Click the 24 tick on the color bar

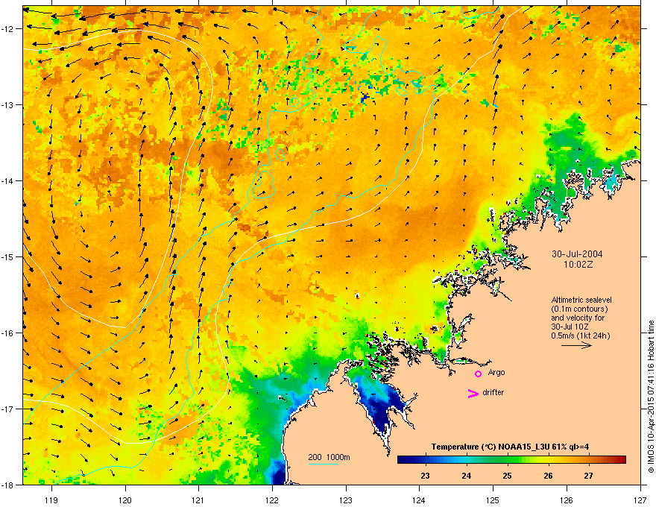tap(466, 476)
